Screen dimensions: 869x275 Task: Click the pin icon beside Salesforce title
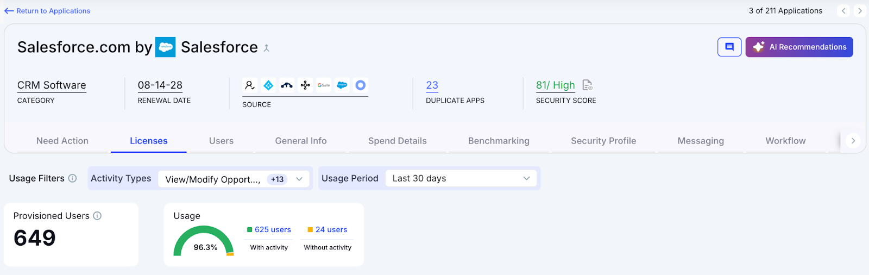point(267,48)
